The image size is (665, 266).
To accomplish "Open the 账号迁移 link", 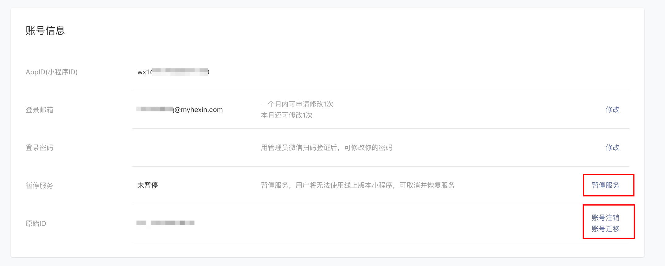I will click(x=605, y=229).
